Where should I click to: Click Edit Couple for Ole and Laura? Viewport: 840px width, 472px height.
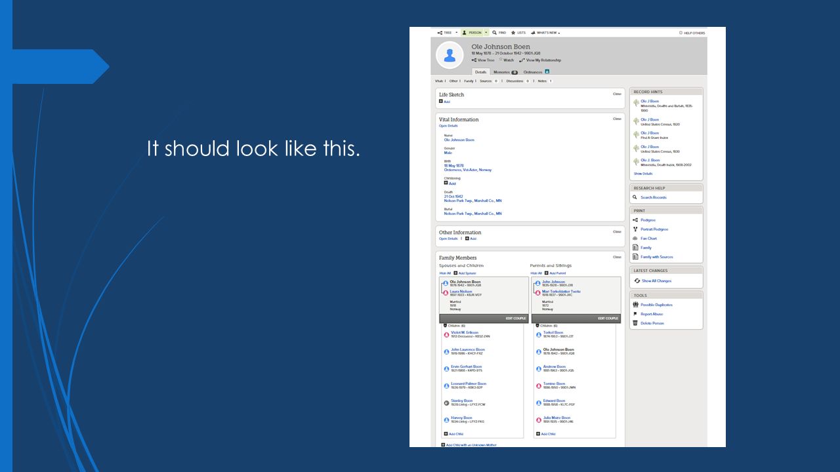(x=516, y=319)
